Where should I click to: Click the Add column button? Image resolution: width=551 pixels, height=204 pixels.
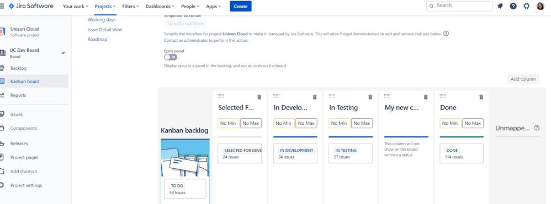point(523,79)
